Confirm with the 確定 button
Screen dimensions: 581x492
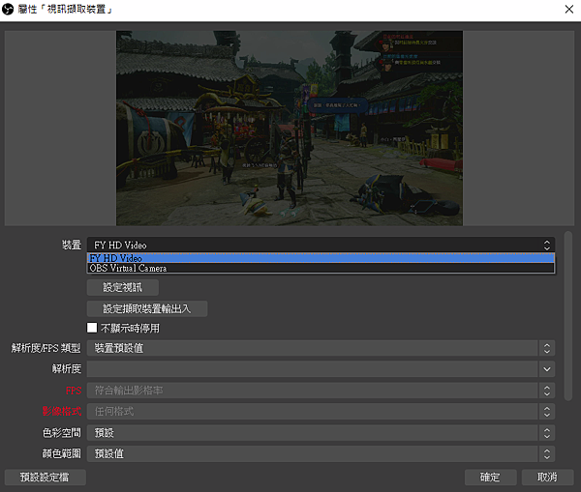[x=491, y=478]
